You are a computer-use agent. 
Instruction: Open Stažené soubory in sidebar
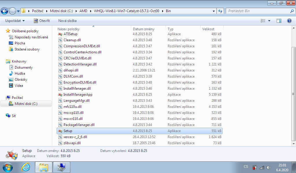click(x=27, y=49)
